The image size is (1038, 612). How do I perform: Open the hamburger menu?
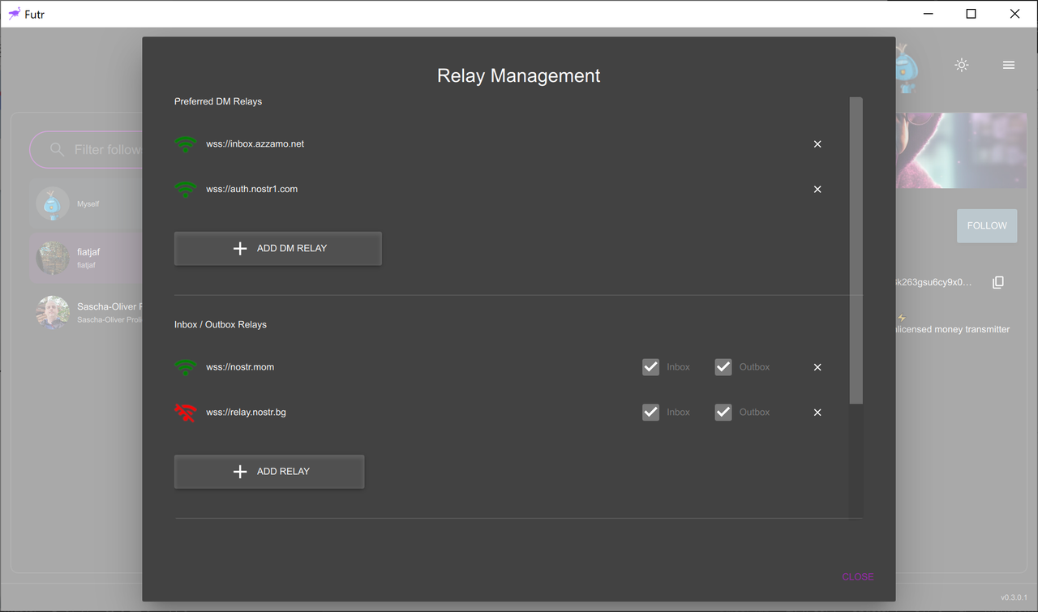coord(1009,65)
